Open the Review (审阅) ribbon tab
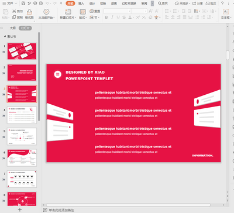This screenshot has width=234, height=213. (144, 4)
